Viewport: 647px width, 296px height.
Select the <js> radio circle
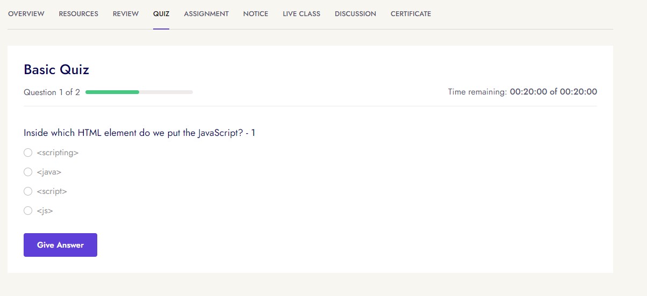pos(28,211)
